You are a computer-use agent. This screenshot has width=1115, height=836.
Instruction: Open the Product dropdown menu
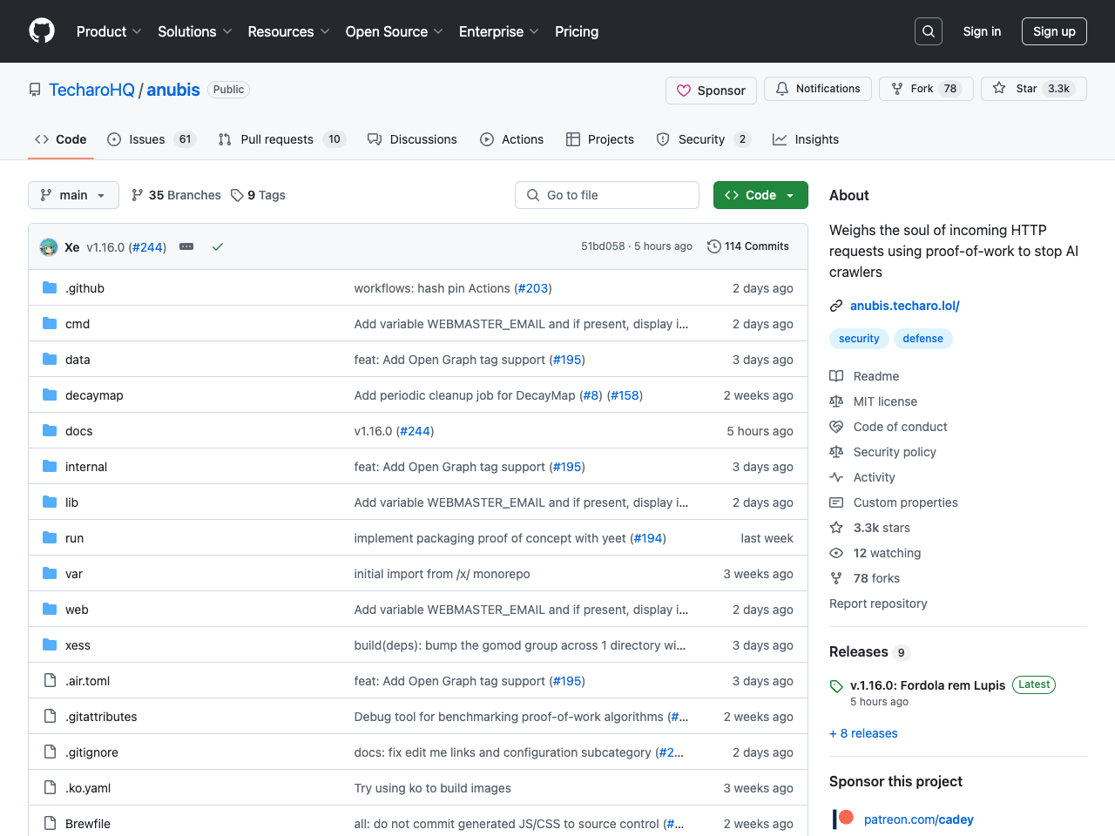pyautogui.click(x=109, y=31)
